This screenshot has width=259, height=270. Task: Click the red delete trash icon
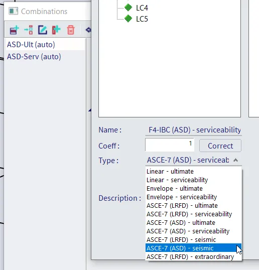tap(71, 30)
